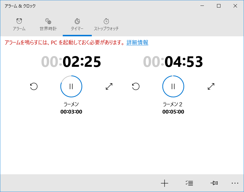Screen dimensions: 244x192
Task: Select the タイマー tab
Action: 77,25
